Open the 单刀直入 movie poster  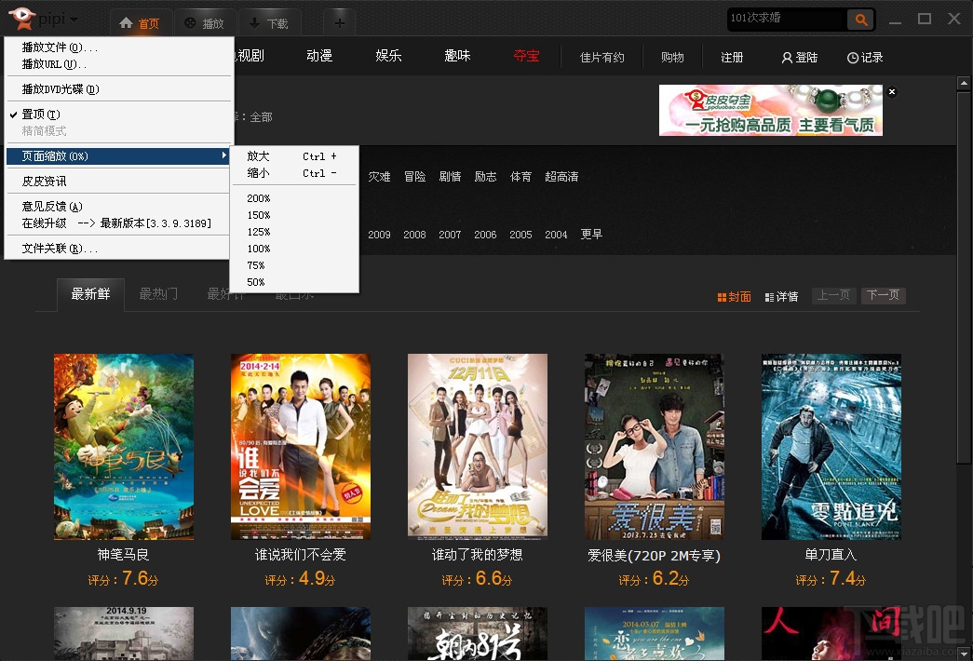[831, 447]
